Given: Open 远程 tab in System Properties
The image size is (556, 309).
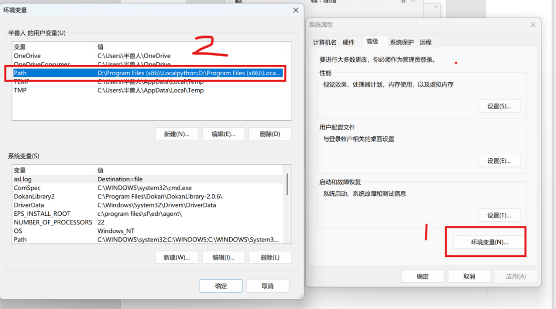Looking at the screenshot, I should click(x=426, y=43).
